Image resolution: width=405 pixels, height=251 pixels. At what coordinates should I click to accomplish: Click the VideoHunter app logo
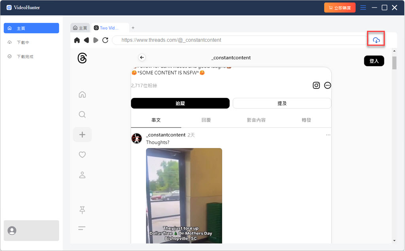point(9,7)
